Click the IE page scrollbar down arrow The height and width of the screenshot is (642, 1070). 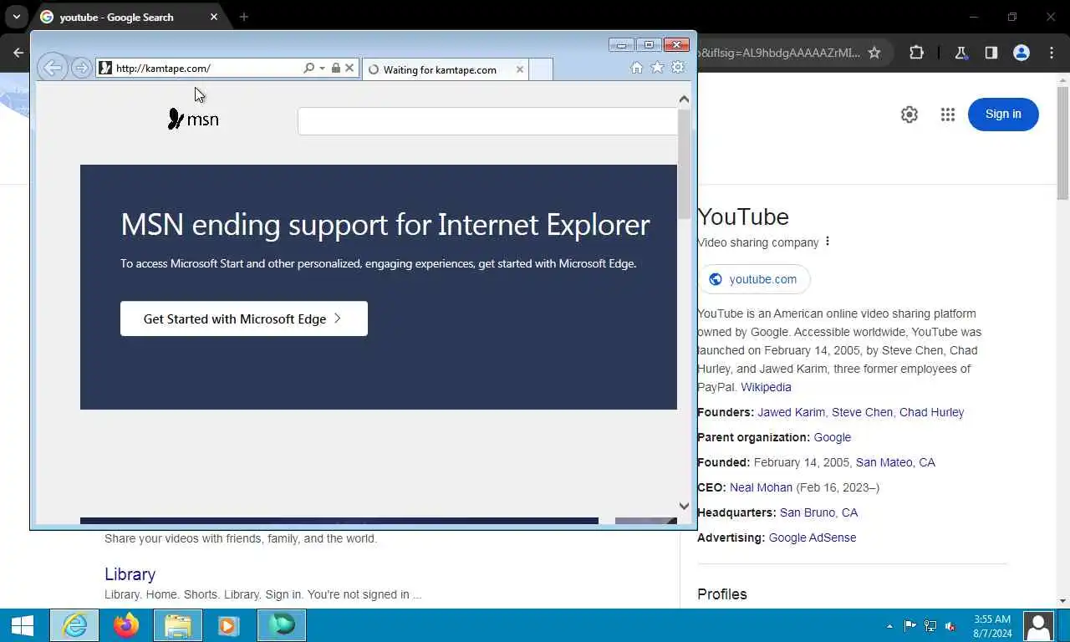684,506
